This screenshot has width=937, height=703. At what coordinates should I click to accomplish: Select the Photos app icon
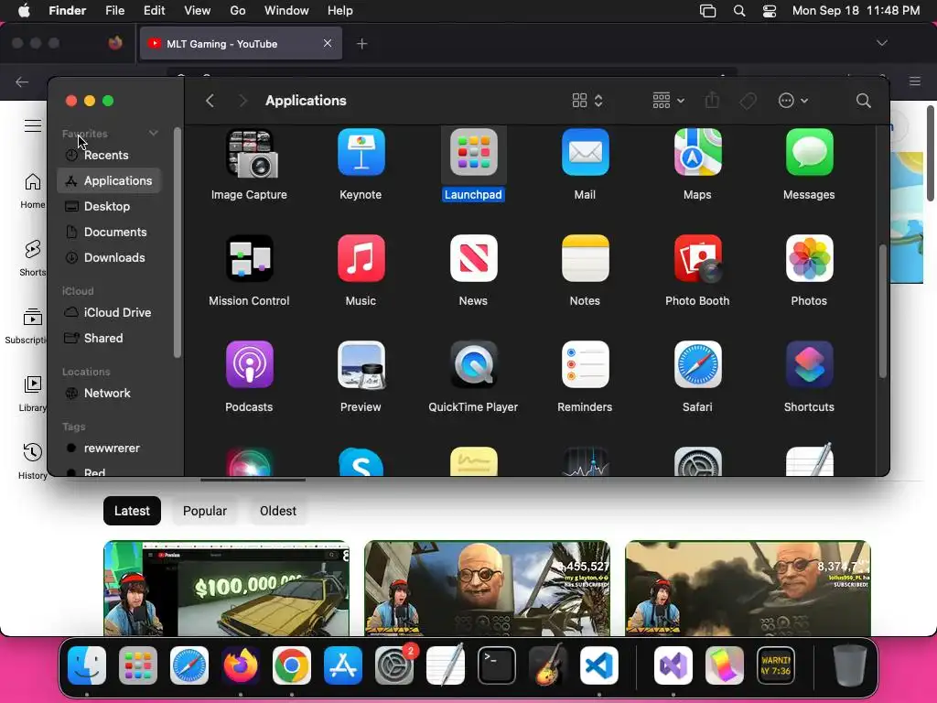[809, 258]
